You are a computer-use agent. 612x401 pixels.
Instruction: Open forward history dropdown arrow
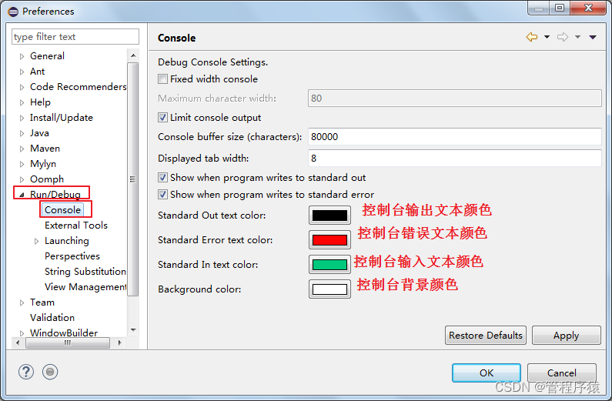point(577,37)
